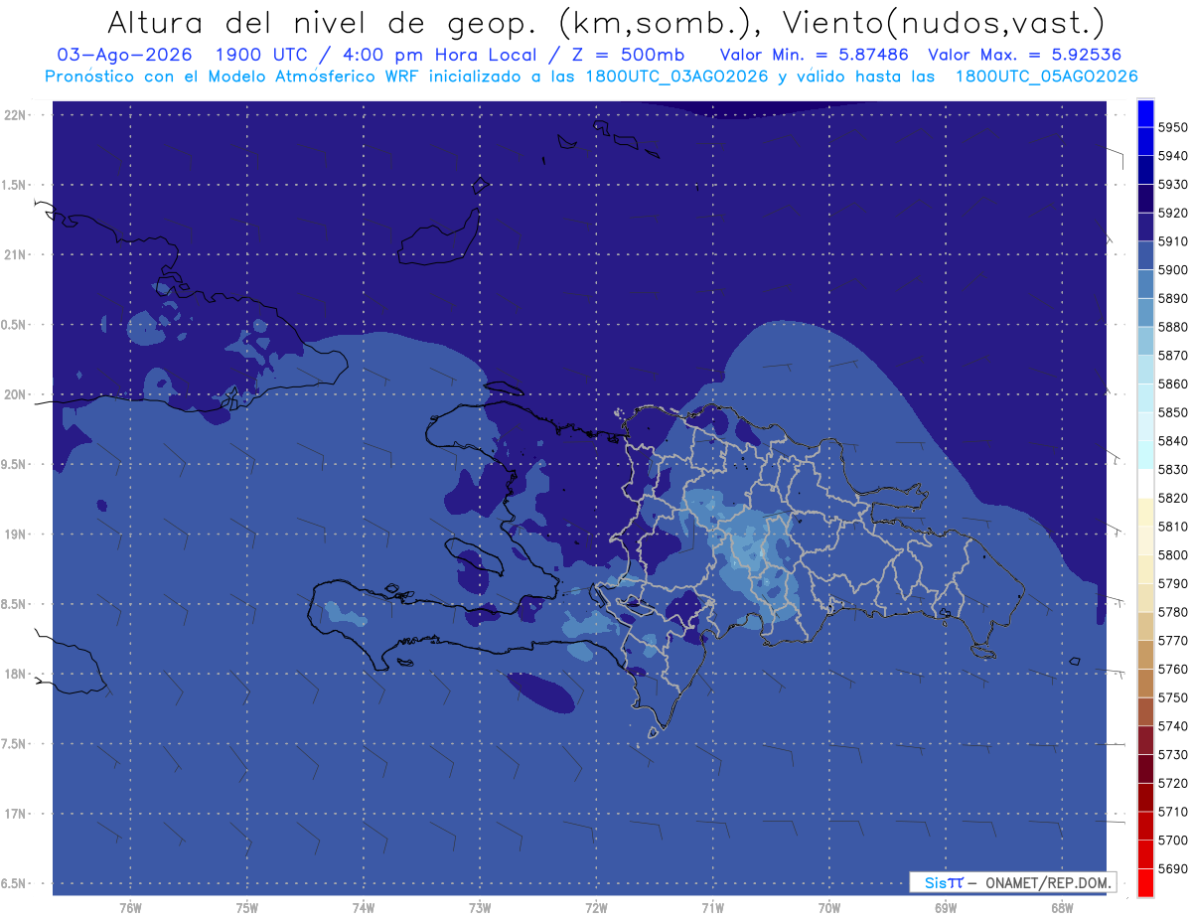The height and width of the screenshot is (921, 1192).
Task: Click the 5740 colorbar label
Action: [1172, 726]
